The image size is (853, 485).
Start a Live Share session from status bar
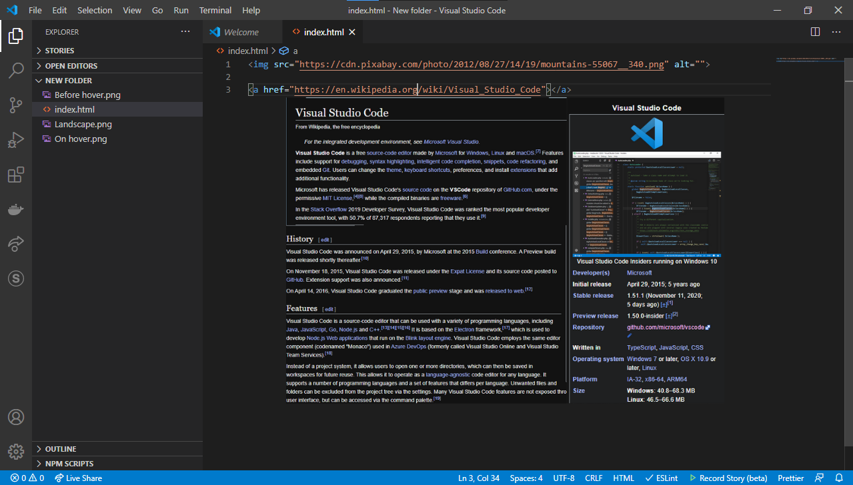[x=78, y=478]
